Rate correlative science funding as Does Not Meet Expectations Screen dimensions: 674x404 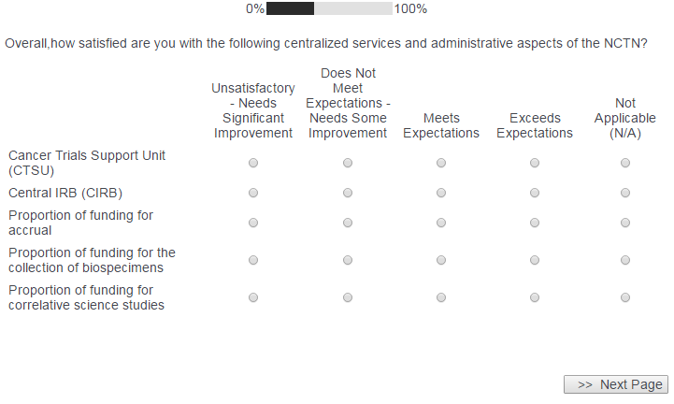tap(348, 298)
